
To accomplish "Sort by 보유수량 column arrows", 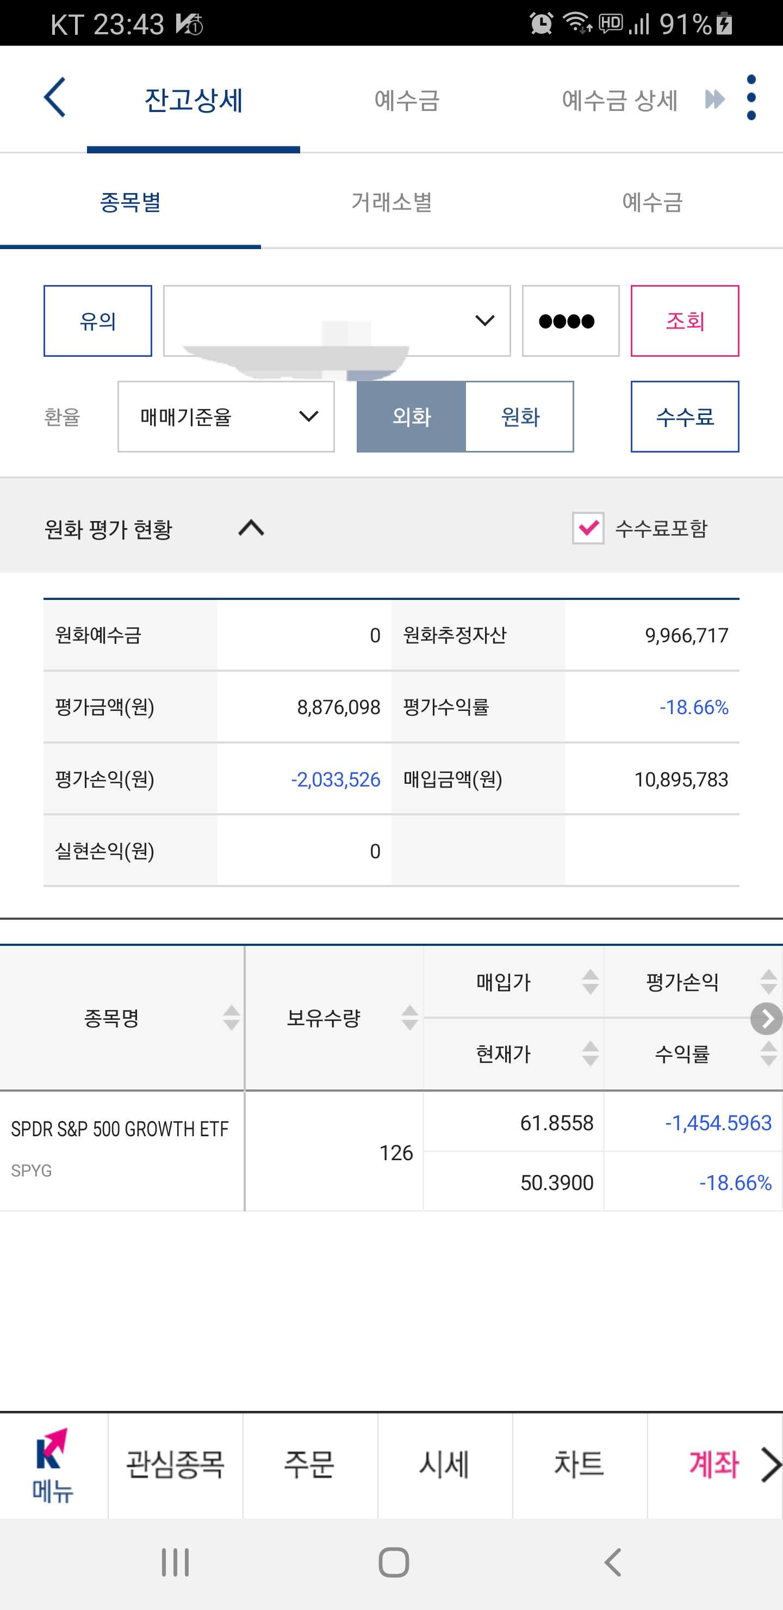I will click(x=410, y=1018).
